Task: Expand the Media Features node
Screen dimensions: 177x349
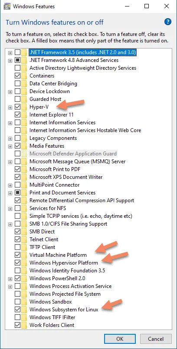Action: coord(10,146)
